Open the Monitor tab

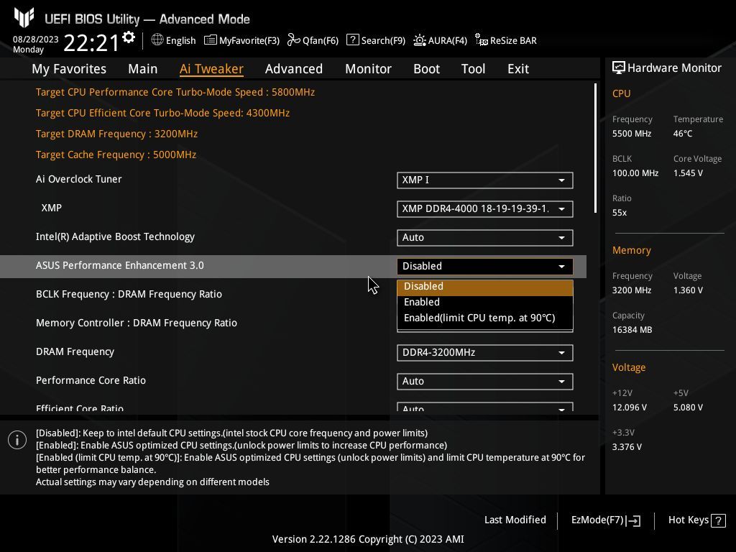pyautogui.click(x=369, y=69)
